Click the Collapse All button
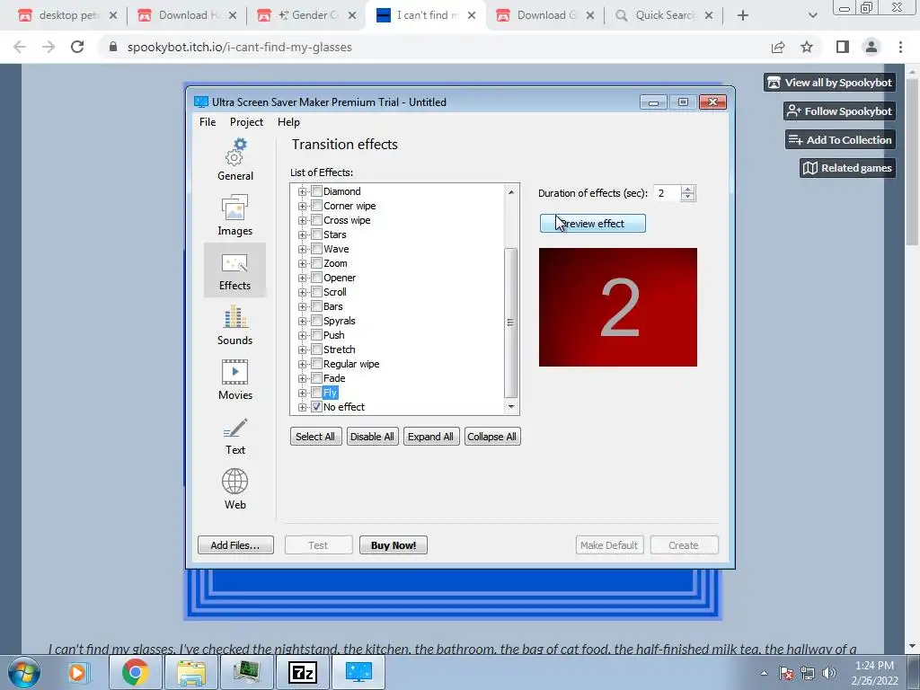 [491, 437]
